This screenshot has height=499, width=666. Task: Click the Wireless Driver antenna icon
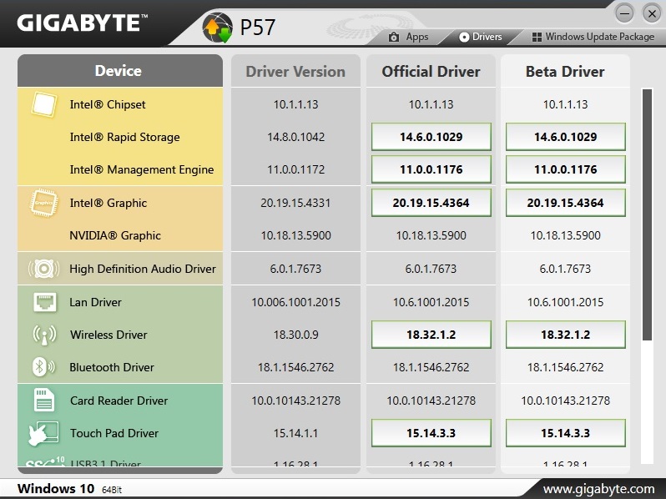point(44,335)
